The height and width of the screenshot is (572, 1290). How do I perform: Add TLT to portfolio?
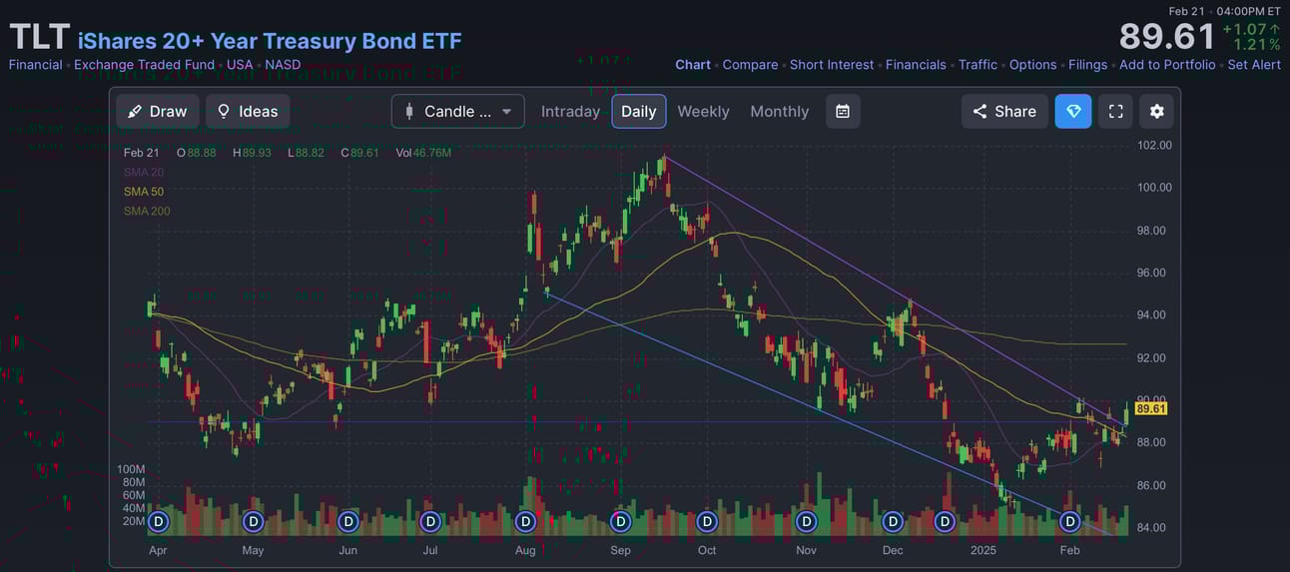[1167, 65]
